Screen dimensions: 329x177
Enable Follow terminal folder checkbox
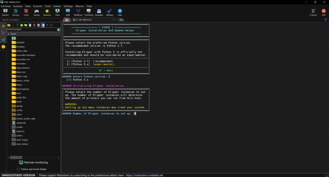coord(18,169)
